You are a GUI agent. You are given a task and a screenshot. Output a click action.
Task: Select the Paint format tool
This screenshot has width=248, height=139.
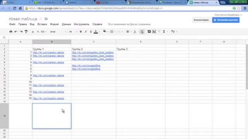coord(26,32)
